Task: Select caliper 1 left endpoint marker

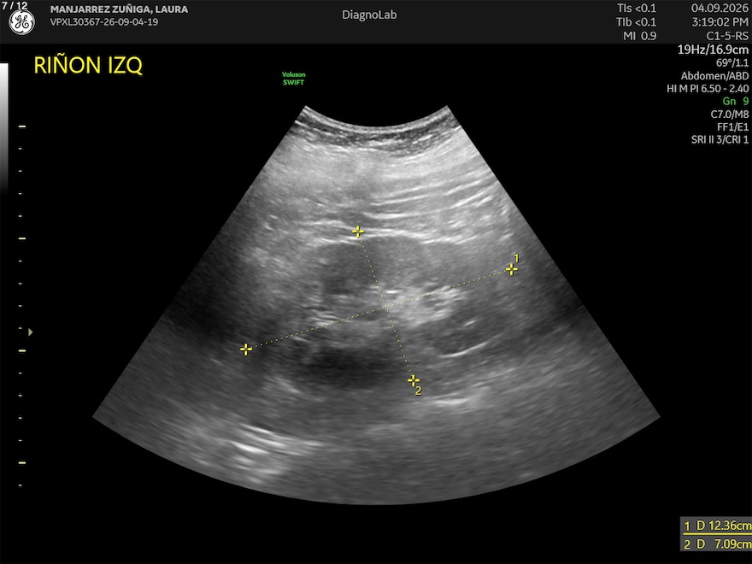Action: [x=245, y=350]
